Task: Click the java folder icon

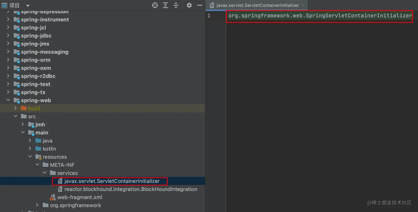Action: (x=38, y=140)
